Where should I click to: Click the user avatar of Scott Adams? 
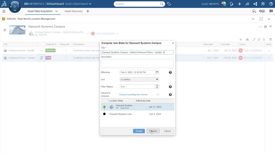click(224, 4)
